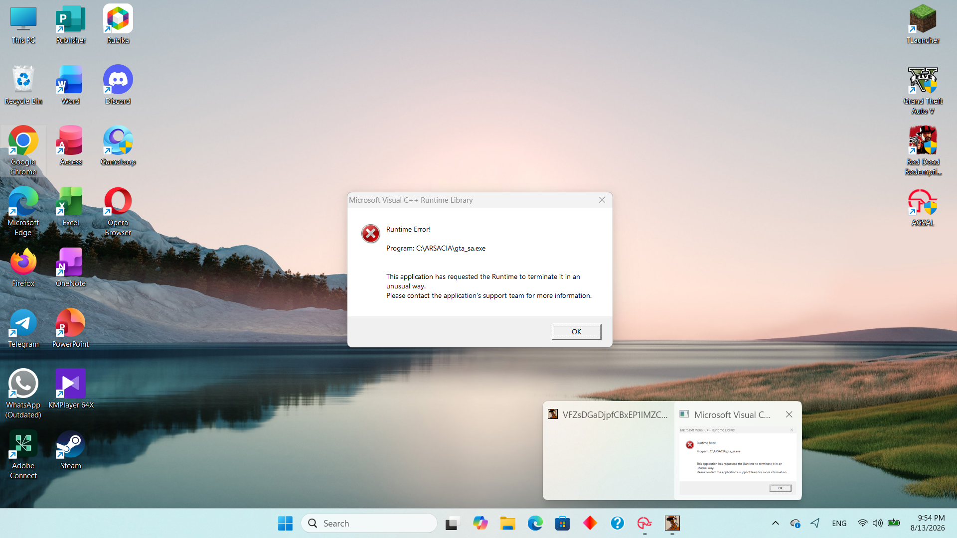Open the Discord desktop shortcut

click(118, 85)
